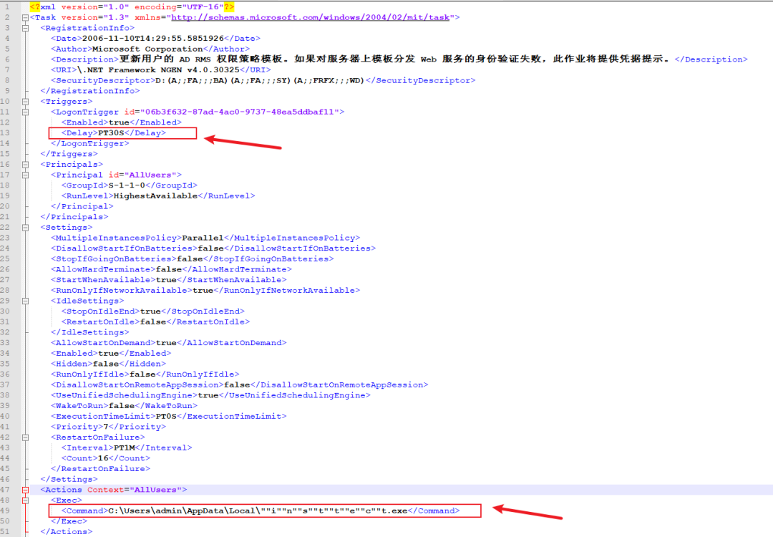The height and width of the screenshot is (537, 773).
Task: Click the AllowHardTerminate opening tag
Action: coord(103,269)
